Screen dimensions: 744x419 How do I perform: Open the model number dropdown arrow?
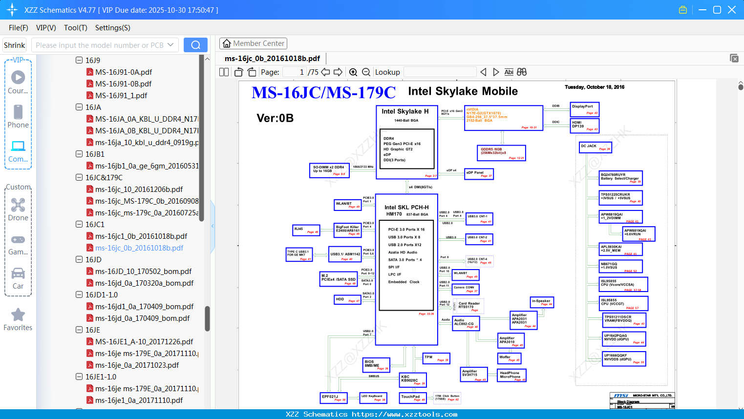[170, 45]
